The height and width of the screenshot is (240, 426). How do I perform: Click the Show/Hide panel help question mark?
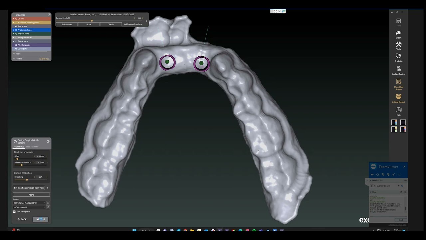tap(49, 15)
